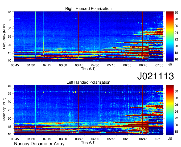This screenshot has width=181, height=147.
Task: Click the "24" value on Right Handed colorbar
Action: [176, 33]
